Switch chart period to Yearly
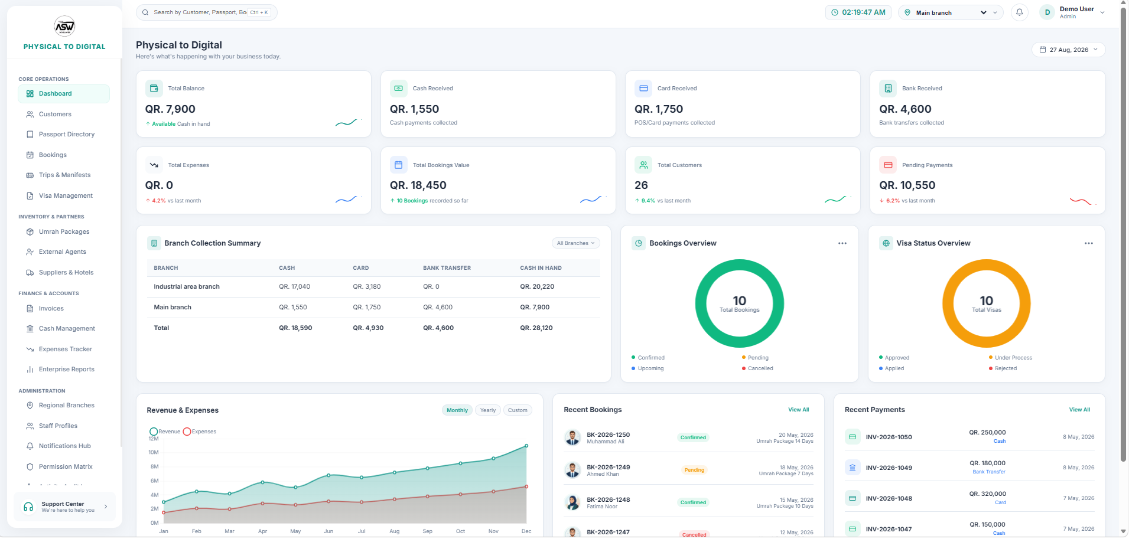This screenshot has width=1129, height=539. coord(488,410)
